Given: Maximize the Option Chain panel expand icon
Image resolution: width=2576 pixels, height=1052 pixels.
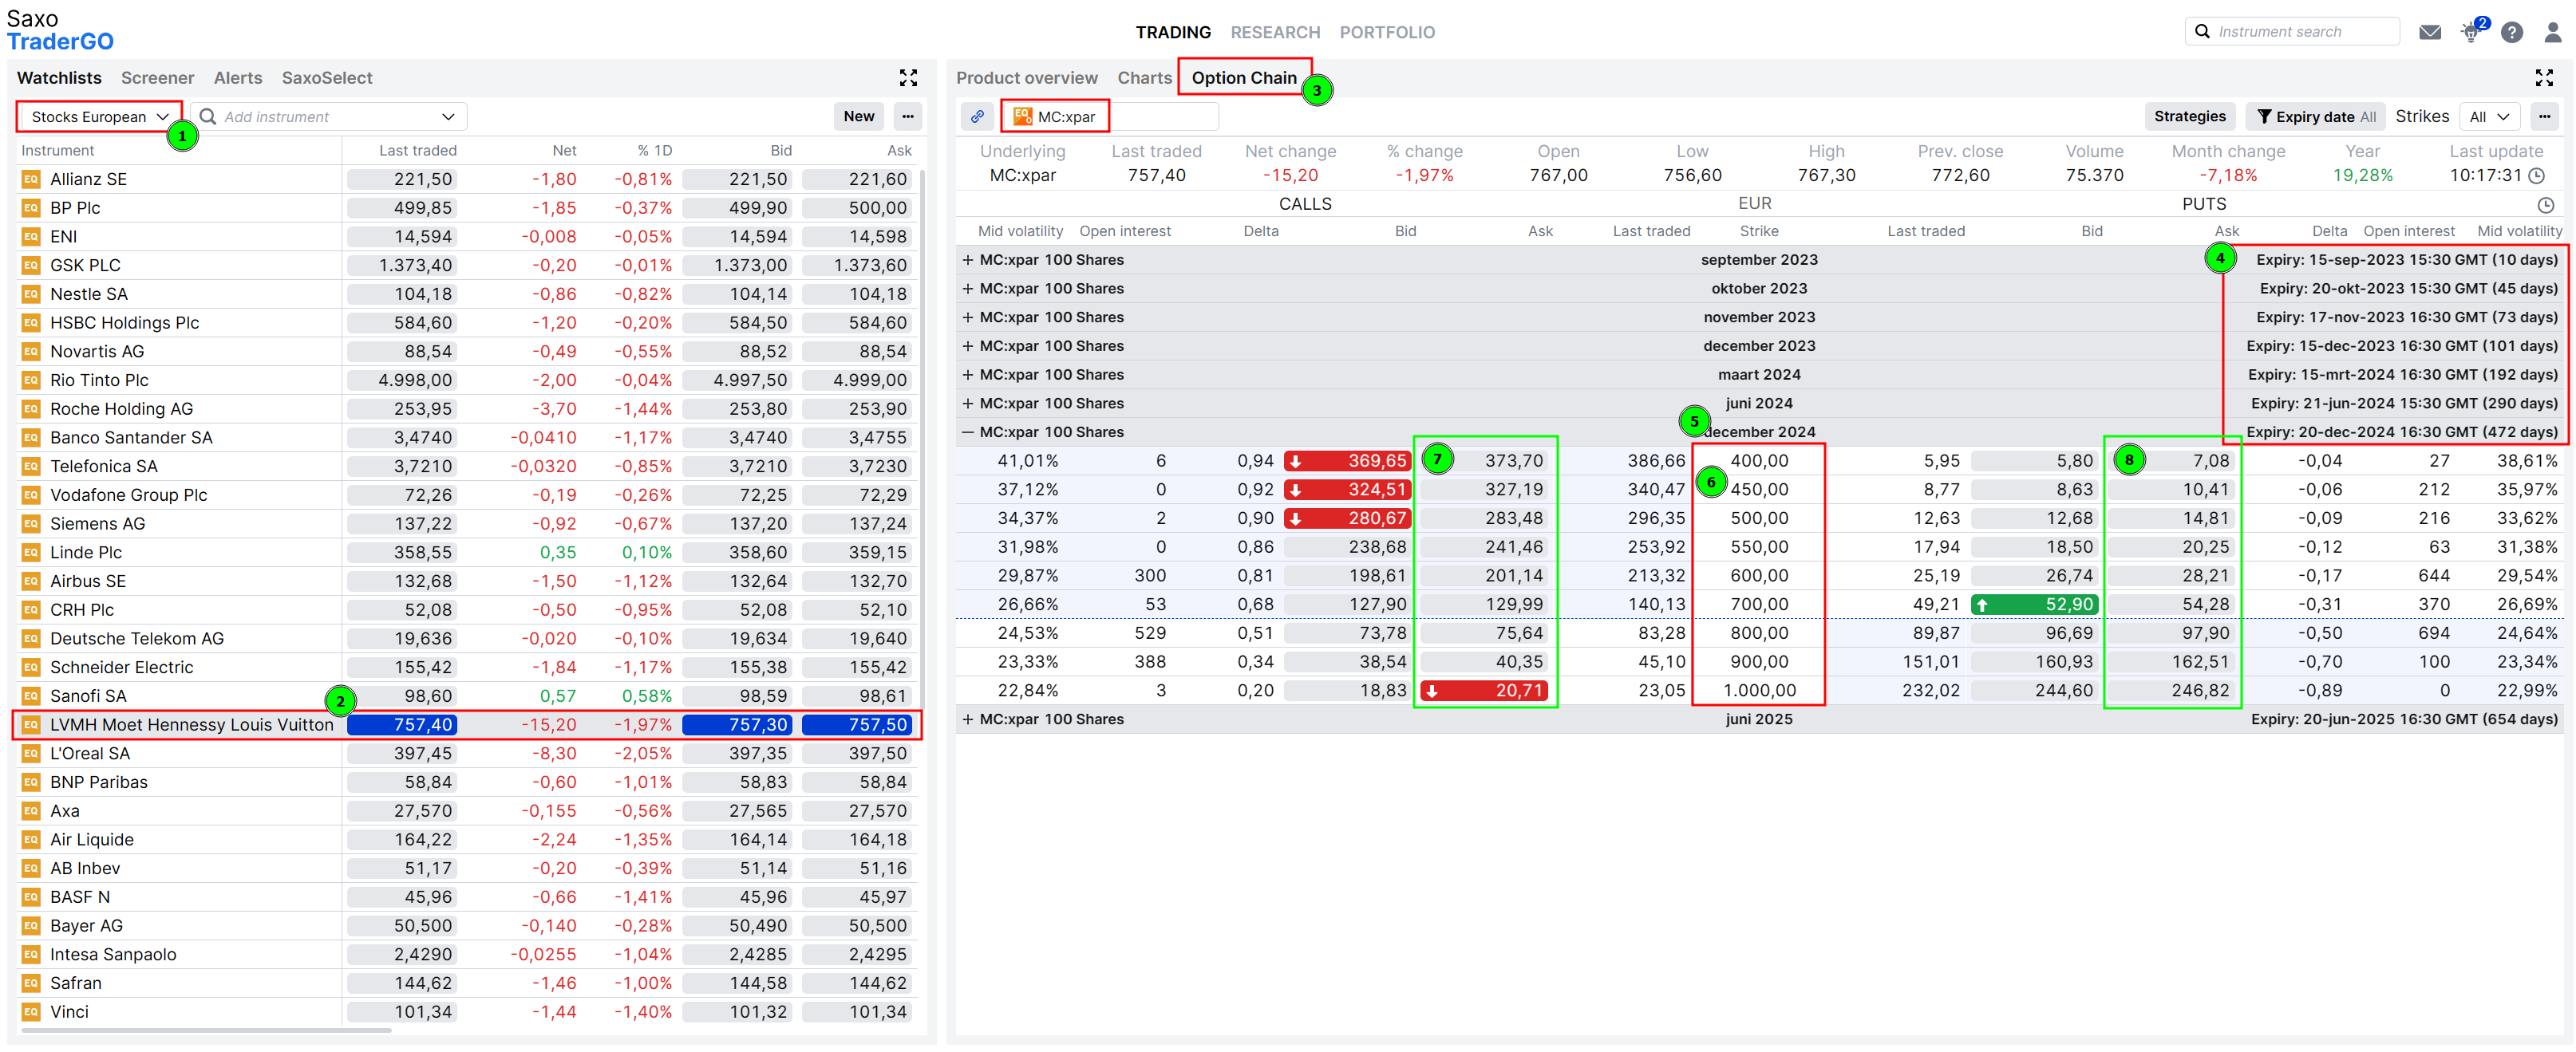Looking at the screenshot, I should [2544, 78].
